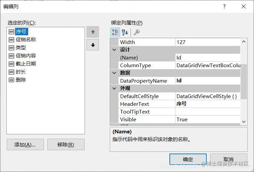This screenshot has width=254, height=172.
Task: Click the move column up arrow button
Action: (x=93, y=32)
